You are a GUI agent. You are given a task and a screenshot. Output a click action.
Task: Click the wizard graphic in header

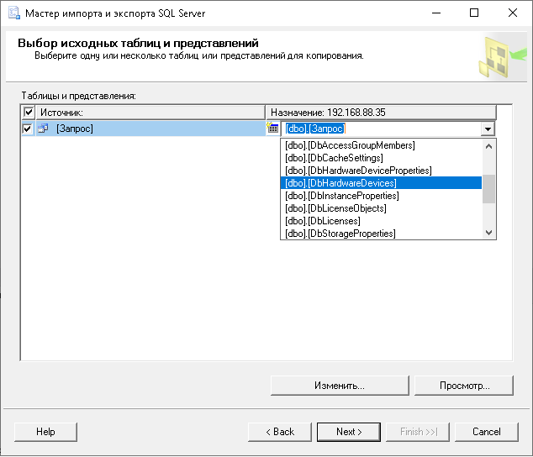point(498,55)
